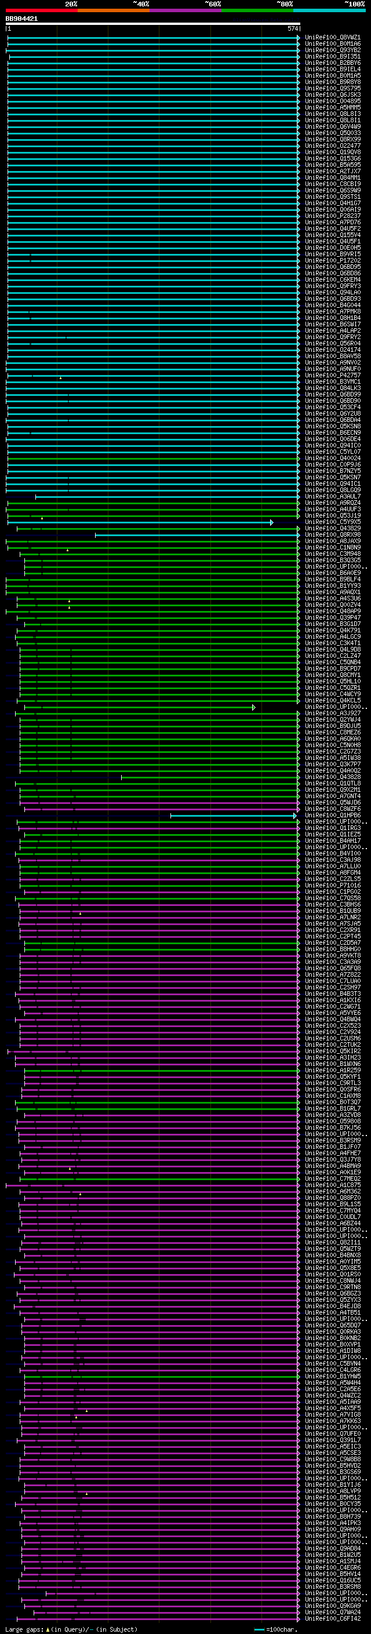Click the short cyan bar for UniRef100_Q1HPB6
Viewport: 371px width, 1634px height.
234,816
